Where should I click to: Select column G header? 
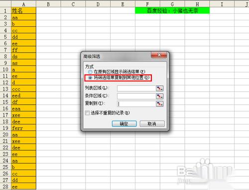172,4
